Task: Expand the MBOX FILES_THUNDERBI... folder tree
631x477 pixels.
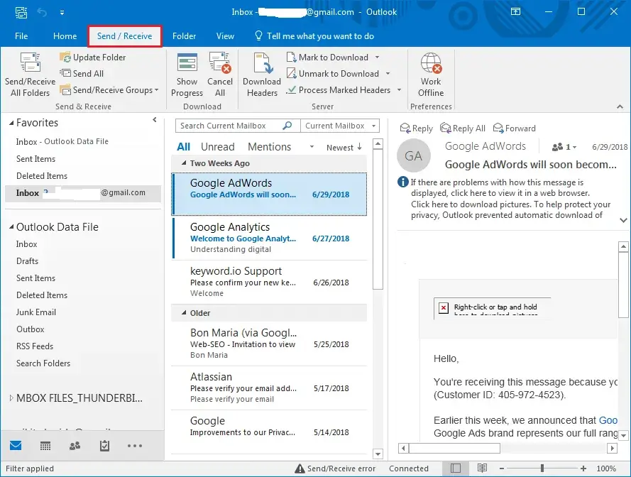Action: pos(11,398)
